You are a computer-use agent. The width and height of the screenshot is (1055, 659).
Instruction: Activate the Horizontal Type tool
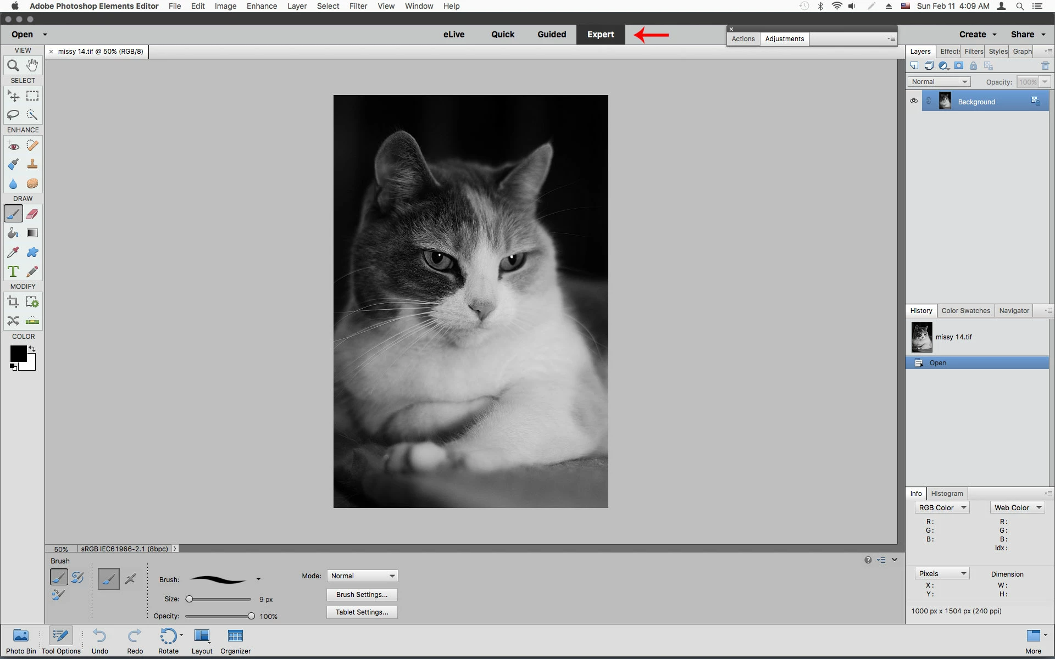(13, 271)
